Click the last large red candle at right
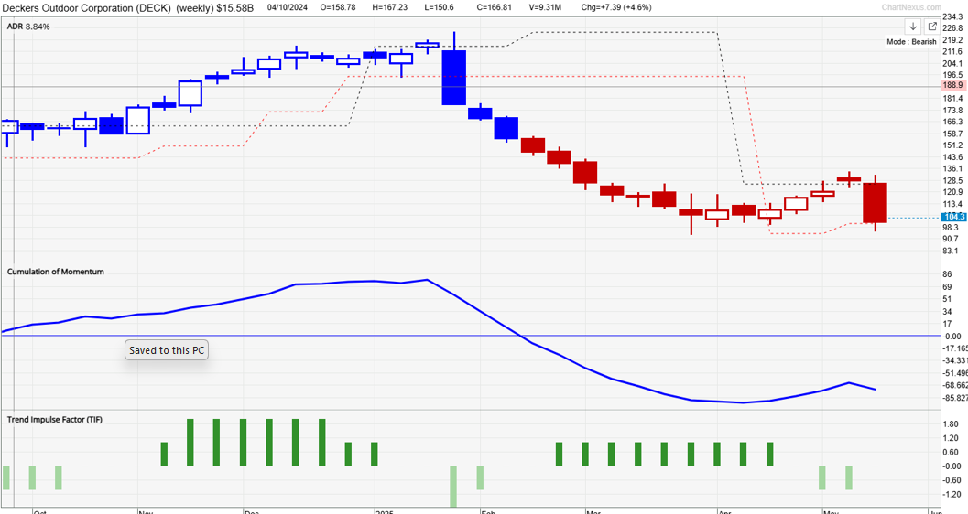Viewport: 968px width, 514px height. coord(876,203)
